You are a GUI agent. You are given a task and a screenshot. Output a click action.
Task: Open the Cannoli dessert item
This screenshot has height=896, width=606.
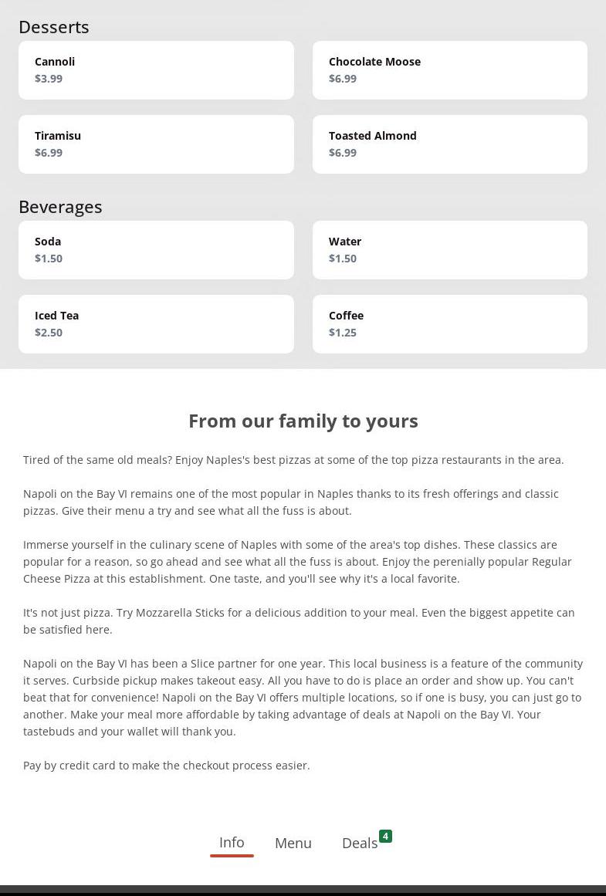click(156, 70)
